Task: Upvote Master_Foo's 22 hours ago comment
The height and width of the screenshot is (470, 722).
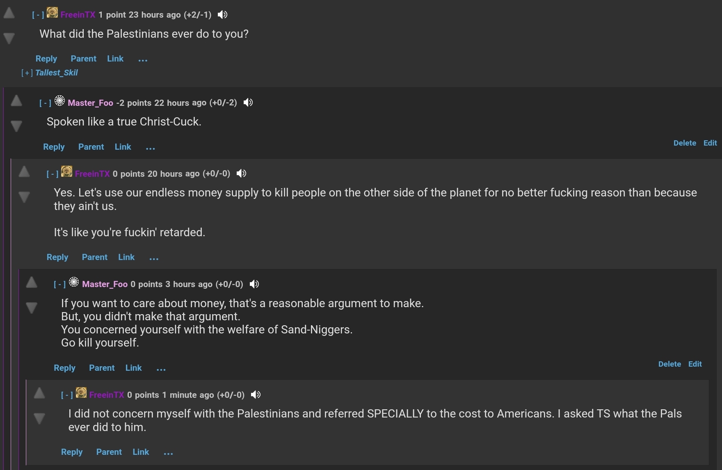Action: coord(16,100)
